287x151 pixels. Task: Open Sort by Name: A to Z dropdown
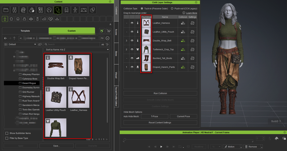(x=76, y=49)
